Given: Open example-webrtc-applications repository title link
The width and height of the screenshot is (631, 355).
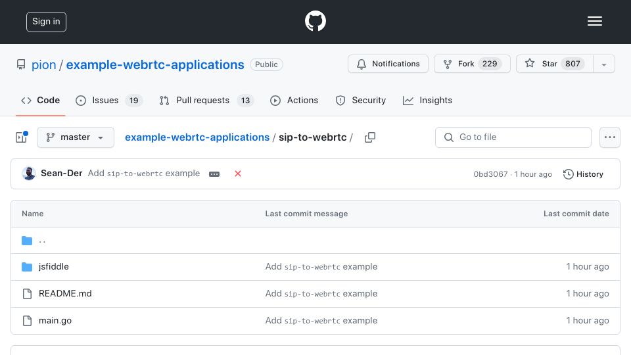Looking at the screenshot, I should click(155, 65).
